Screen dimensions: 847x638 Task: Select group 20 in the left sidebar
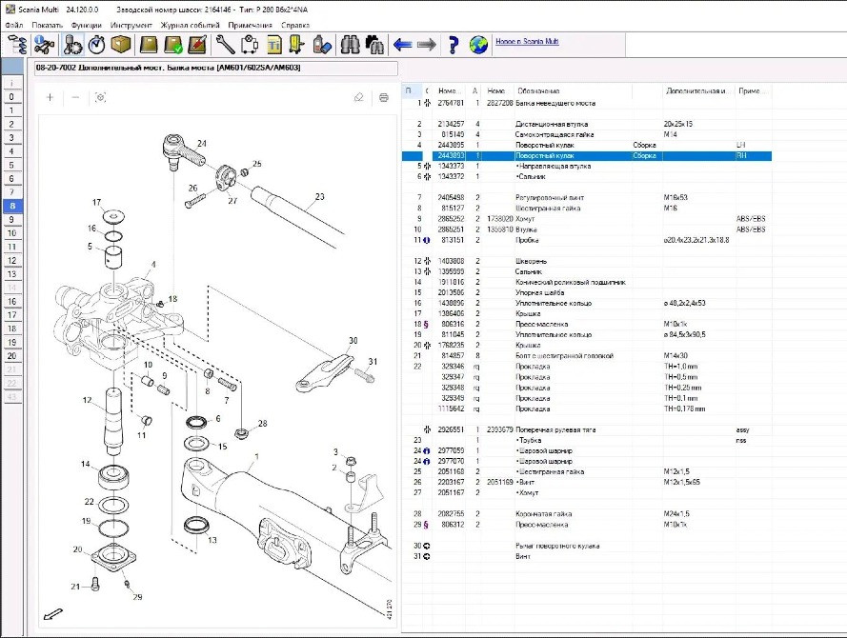point(11,356)
